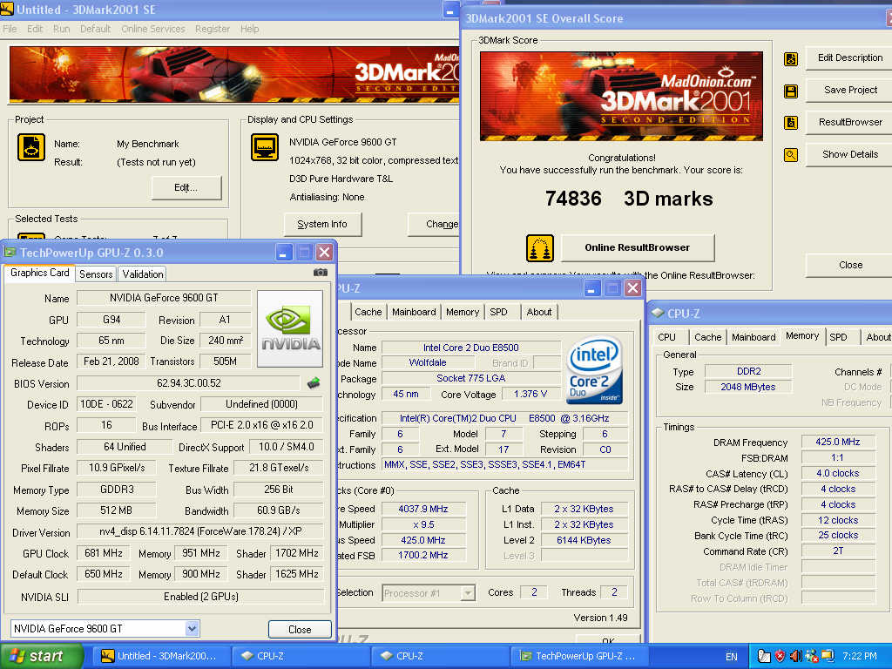Click the Edit Description icon
Image resolution: width=892 pixels, height=669 pixels.
[791, 58]
